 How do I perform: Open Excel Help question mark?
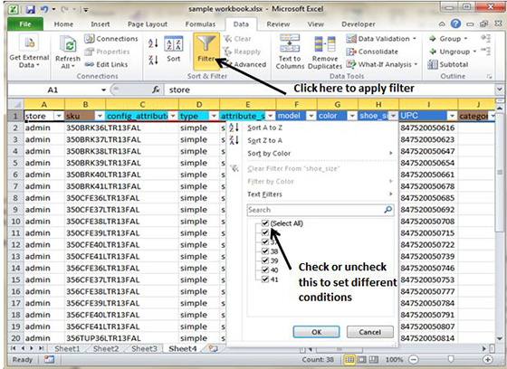click(x=455, y=24)
